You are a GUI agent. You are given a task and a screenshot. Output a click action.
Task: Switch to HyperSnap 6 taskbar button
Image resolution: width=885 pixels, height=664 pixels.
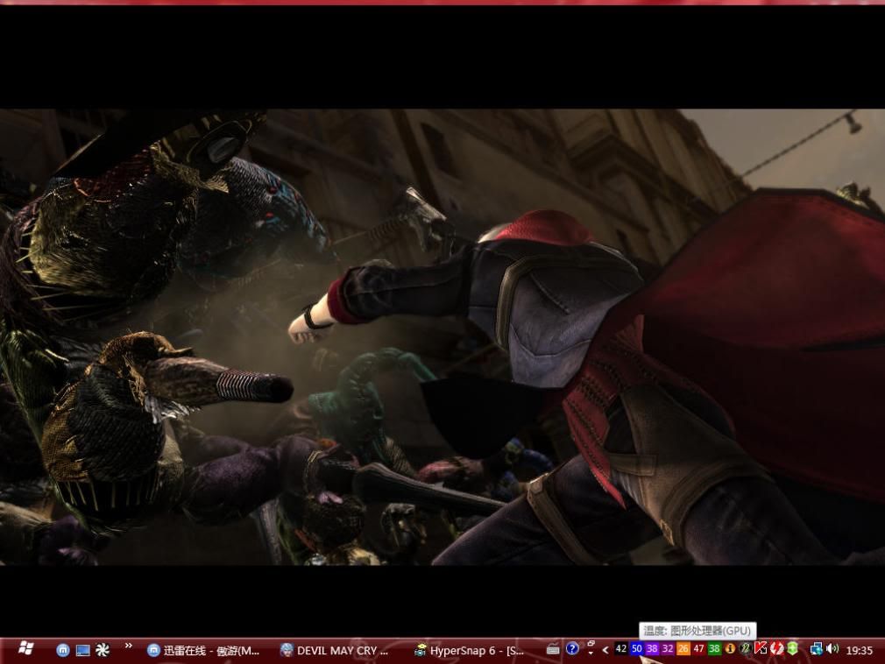[471, 651]
